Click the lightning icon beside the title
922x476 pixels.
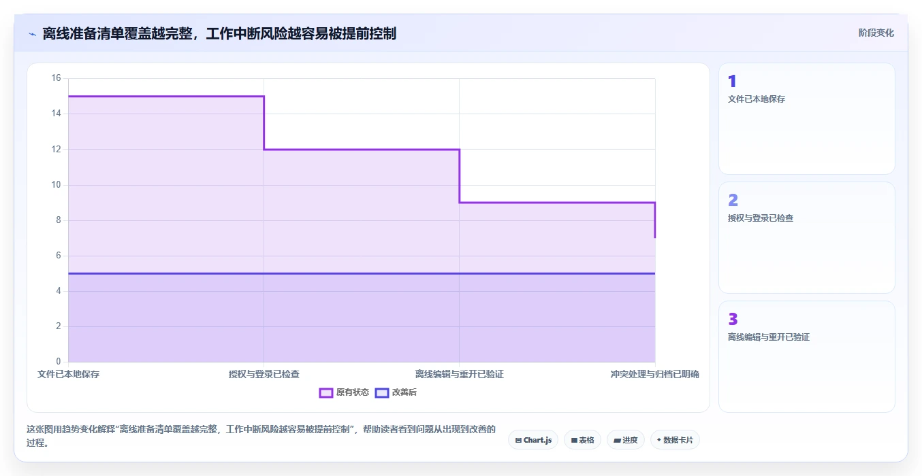32,34
